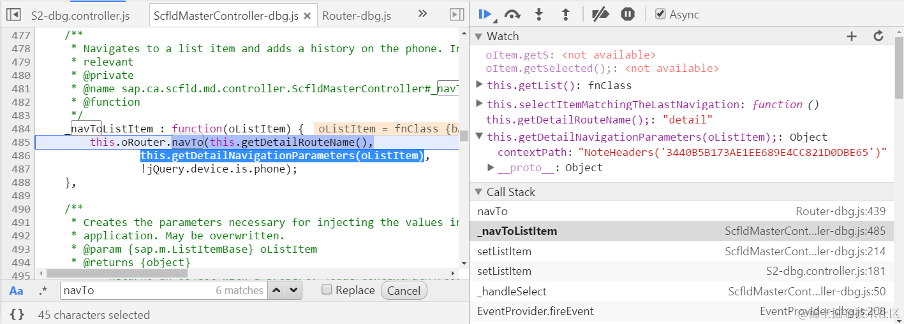Viewport: 904px width, 324px height.
Task: Step into next function call
Action: (539, 14)
